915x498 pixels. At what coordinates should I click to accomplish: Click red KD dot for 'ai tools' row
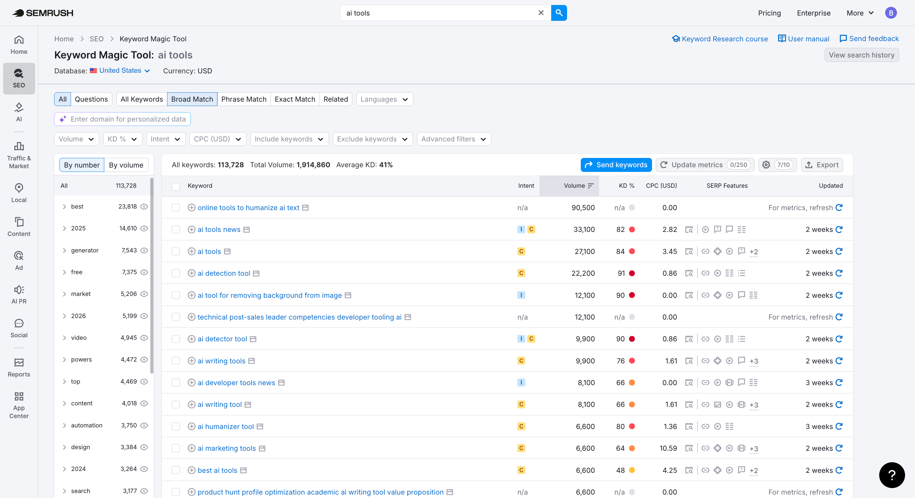tap(632, 251)
